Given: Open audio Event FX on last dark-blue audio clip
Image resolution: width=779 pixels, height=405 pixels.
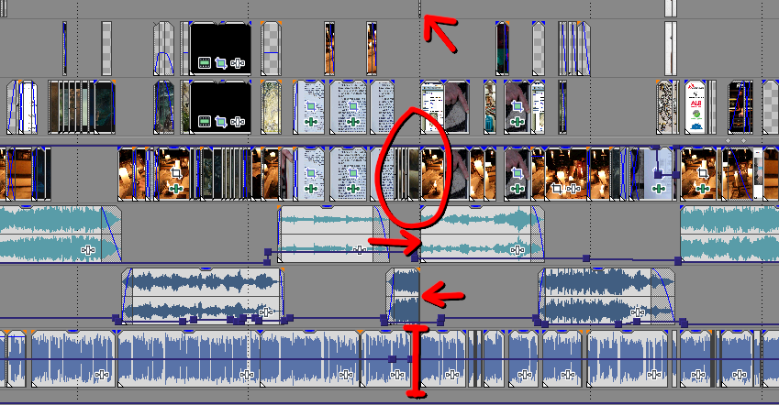Looking at the screenshot, I should click(x=638, y=312).
